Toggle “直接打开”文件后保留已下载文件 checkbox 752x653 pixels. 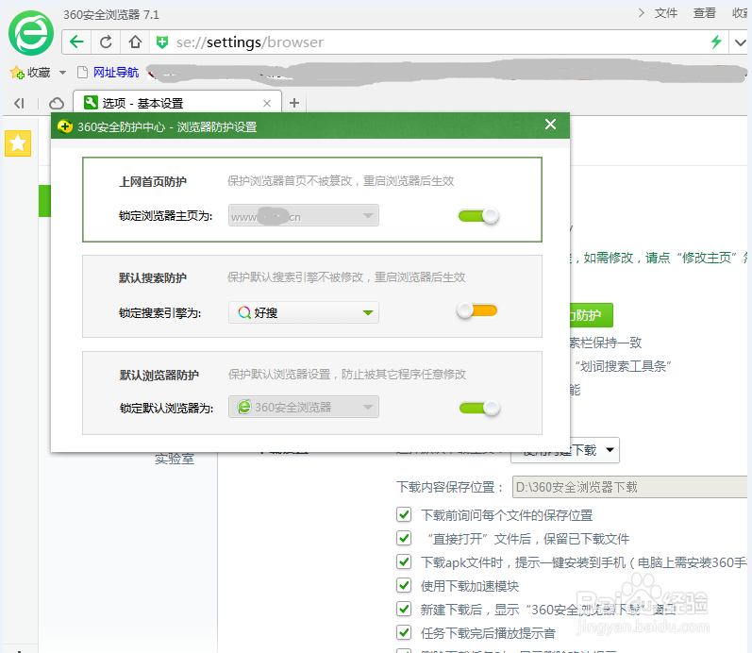click(x=404, y=538)
